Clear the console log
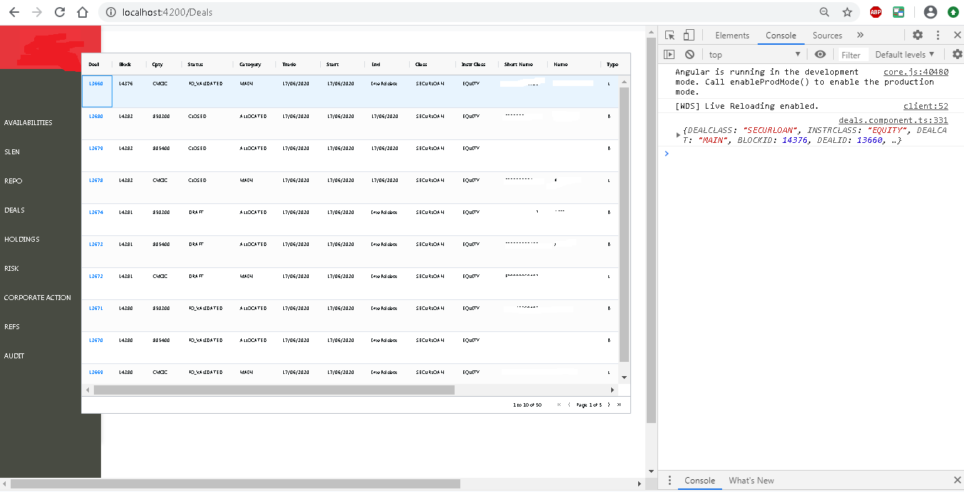 [x=689, y=54]
